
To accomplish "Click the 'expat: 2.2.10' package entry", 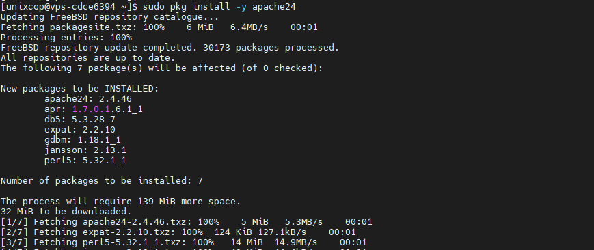I will click(80, 130).
